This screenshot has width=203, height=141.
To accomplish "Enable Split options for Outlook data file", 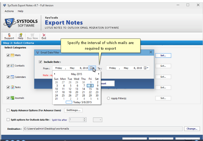I will (8, 120).
